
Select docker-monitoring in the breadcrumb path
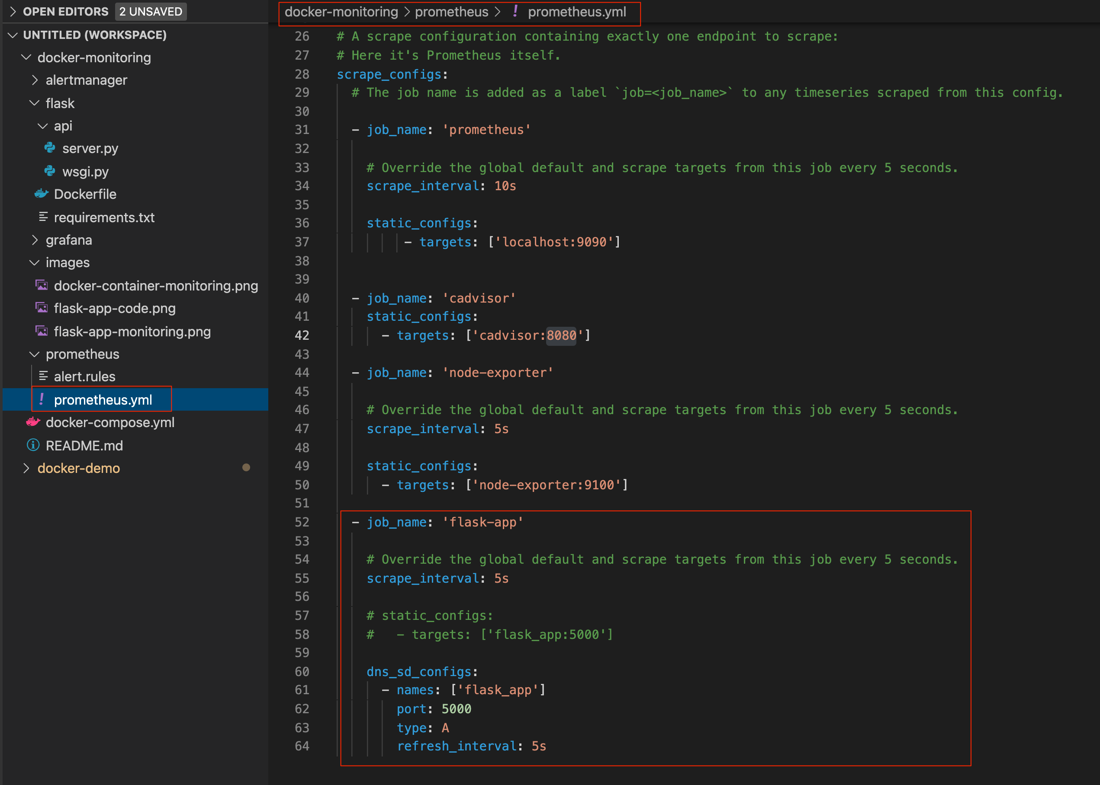[341, 12]
